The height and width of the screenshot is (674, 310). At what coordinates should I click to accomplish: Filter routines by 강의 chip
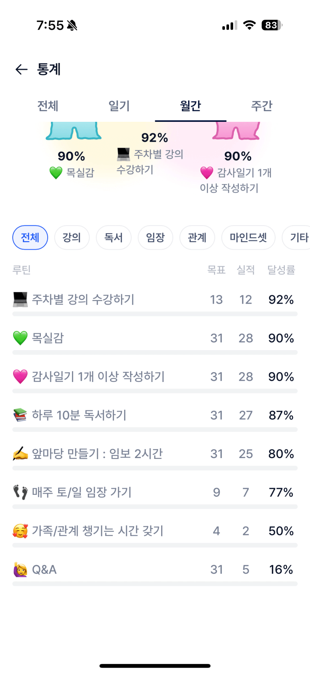point(72,237)
